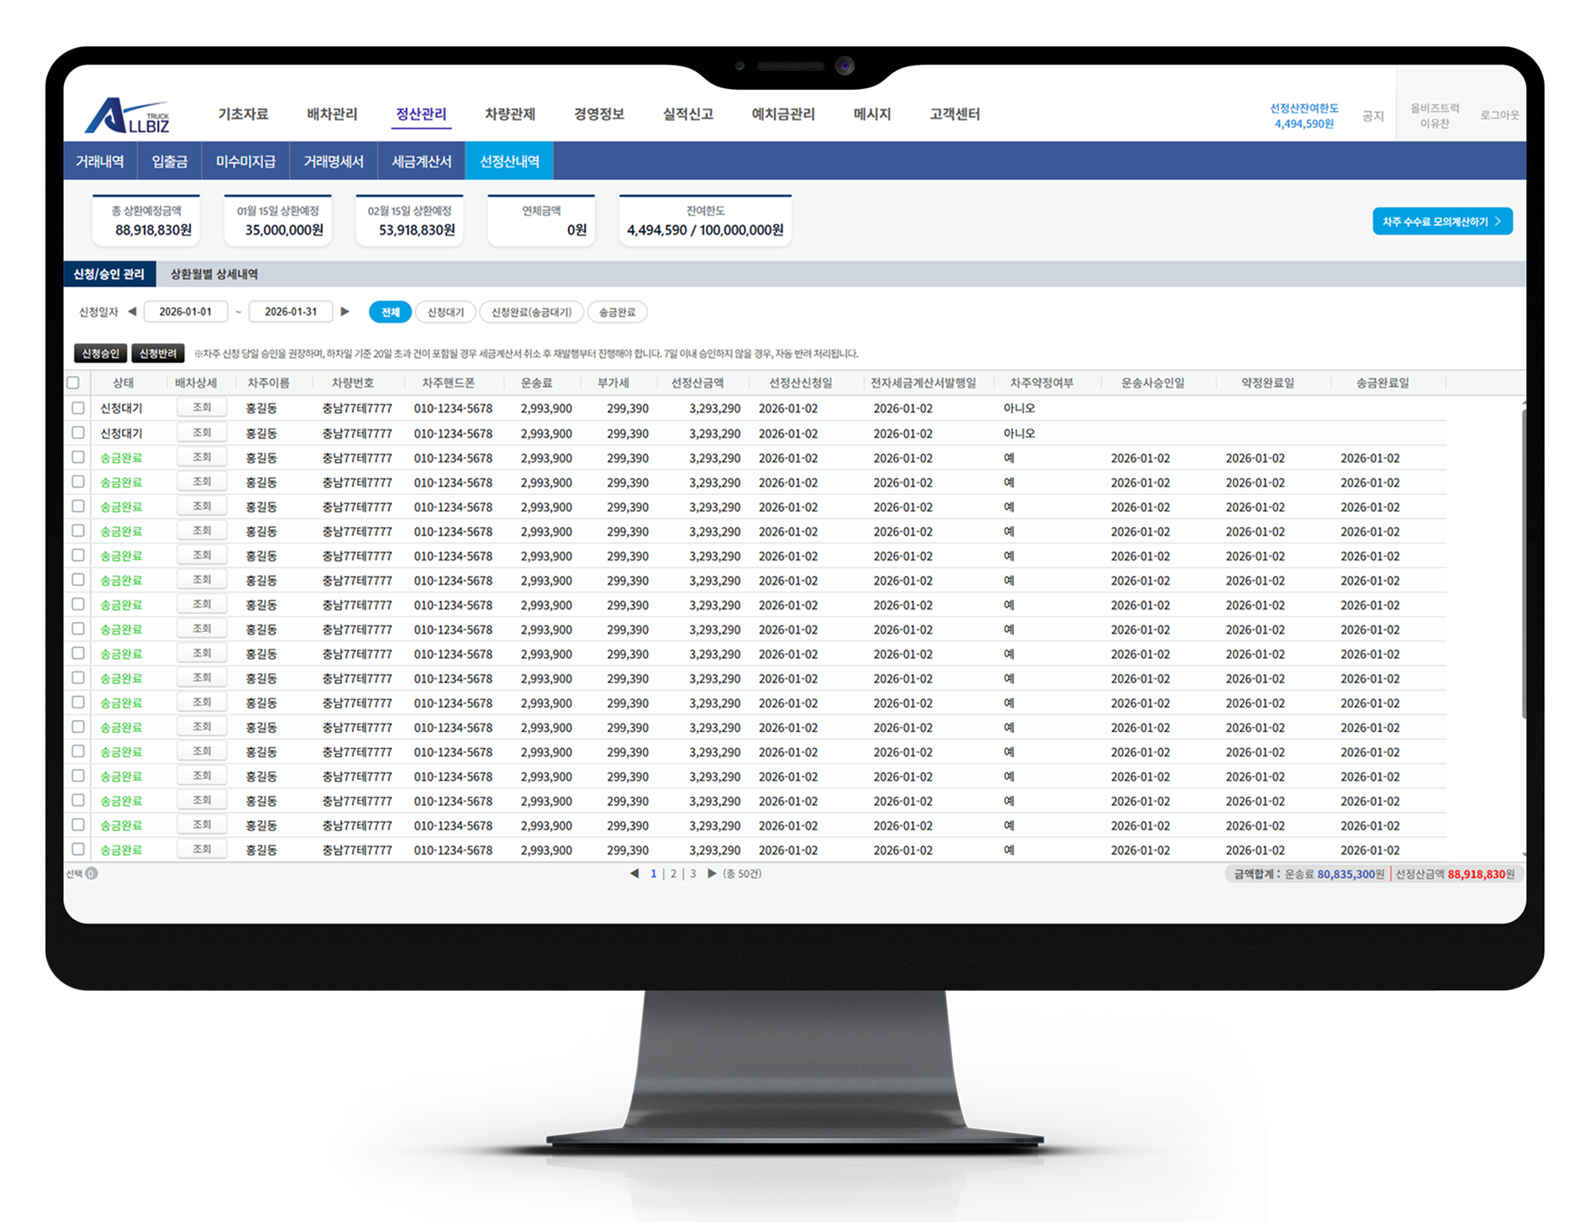Go to next date range arrow
1590x1222 pixels.
[345, 312]
